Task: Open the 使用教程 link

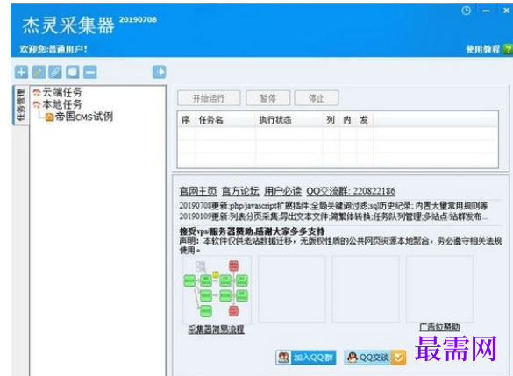Action: click(x=483, y=49)
